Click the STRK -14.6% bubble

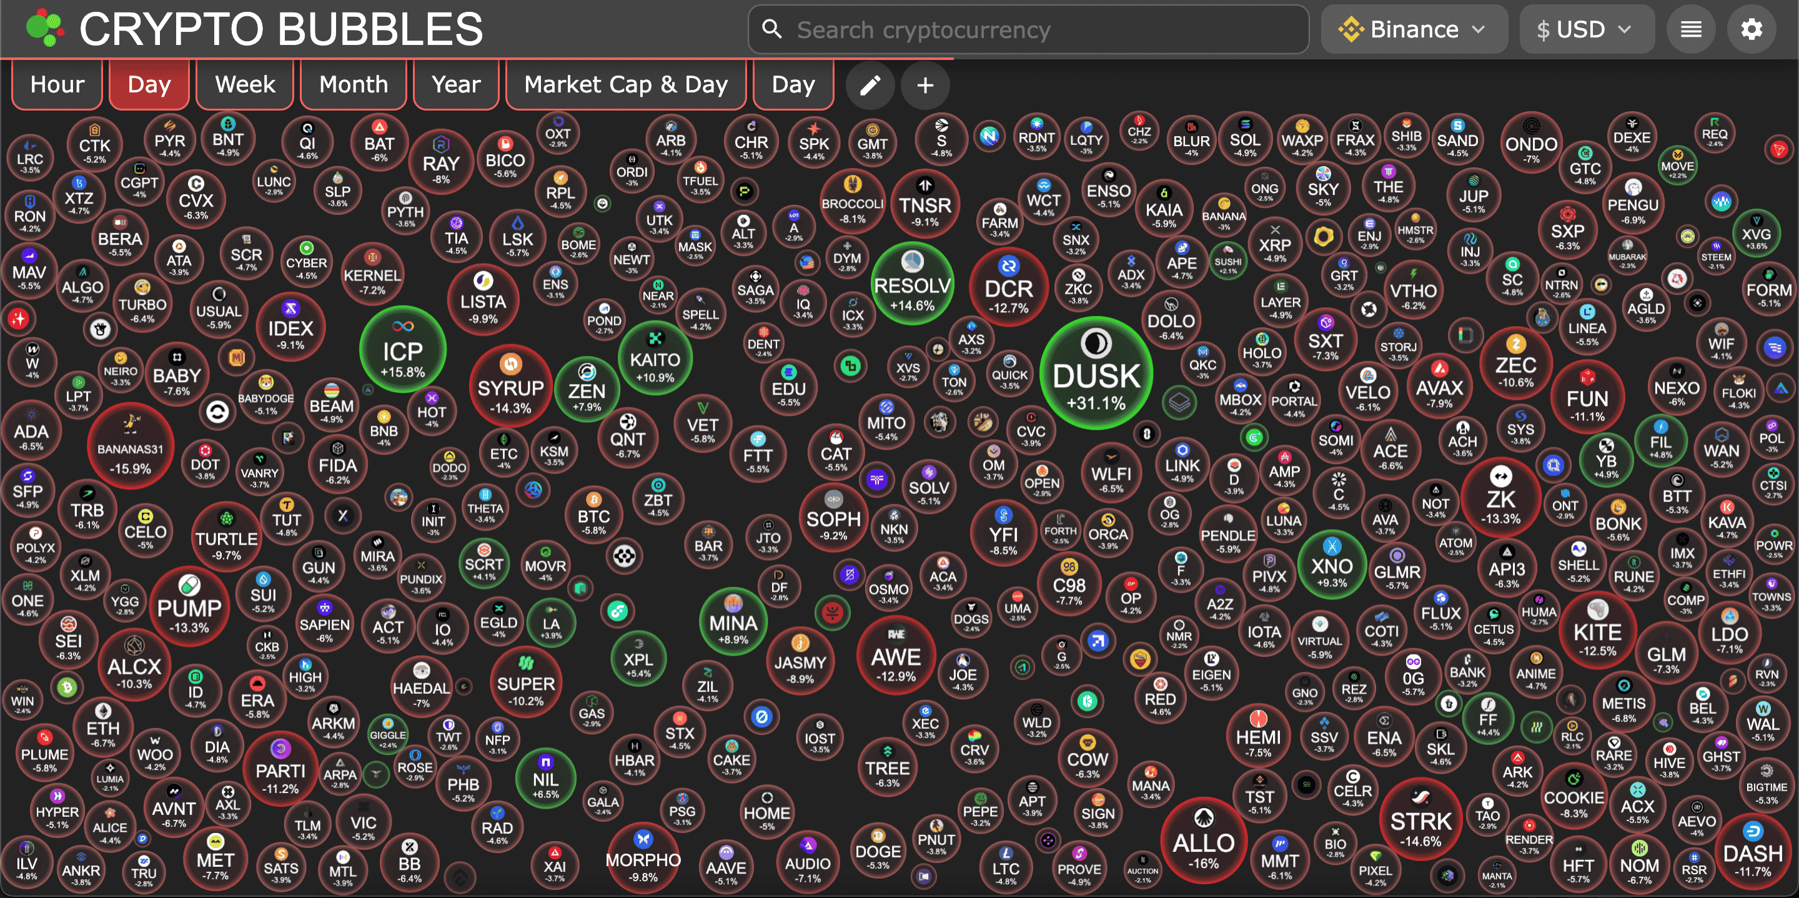1420,819
